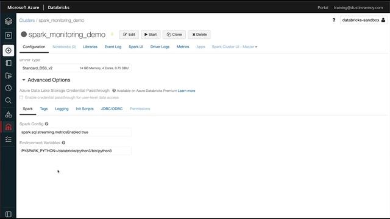Click the Databricks header label
The height and width of the screenshot is (219, 390).
[x=58, y=8]
